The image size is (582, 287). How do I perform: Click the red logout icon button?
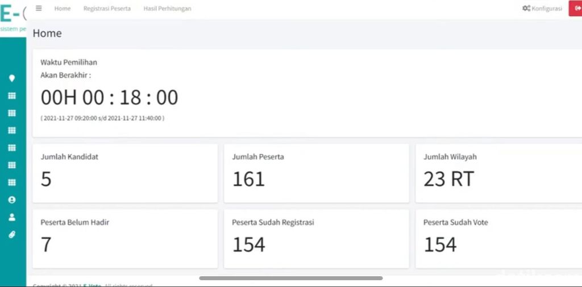(575, 8)
